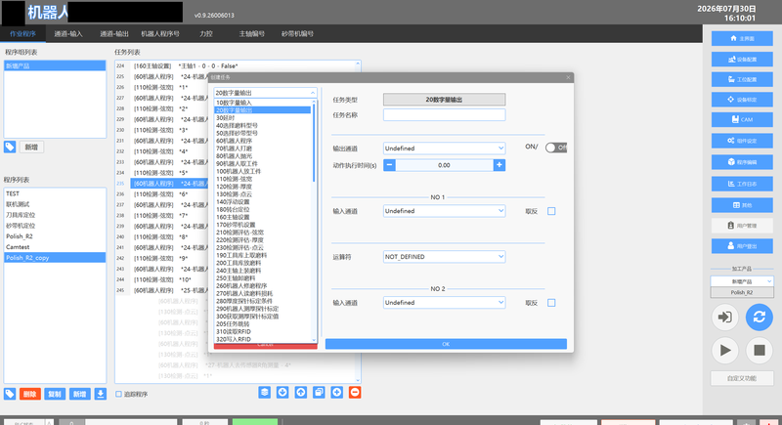Open the 加工产品 新增产品 dropdown
Image resolution: width=782 pixels, height=425 pixels.
pos(742,281)
